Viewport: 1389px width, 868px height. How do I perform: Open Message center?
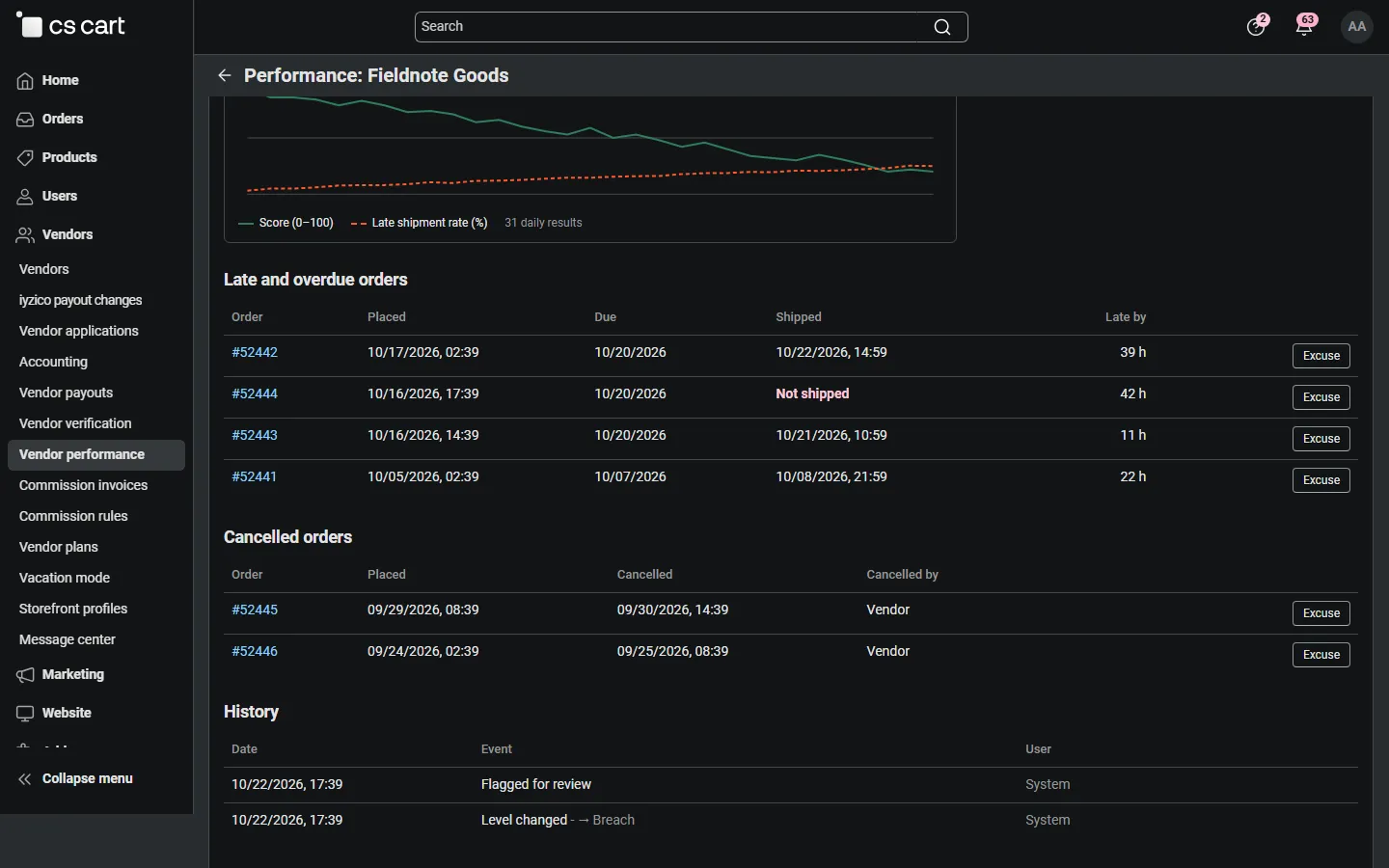[x=96, y=639]
